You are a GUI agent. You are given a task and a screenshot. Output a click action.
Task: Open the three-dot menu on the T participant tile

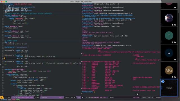[162, 42]
